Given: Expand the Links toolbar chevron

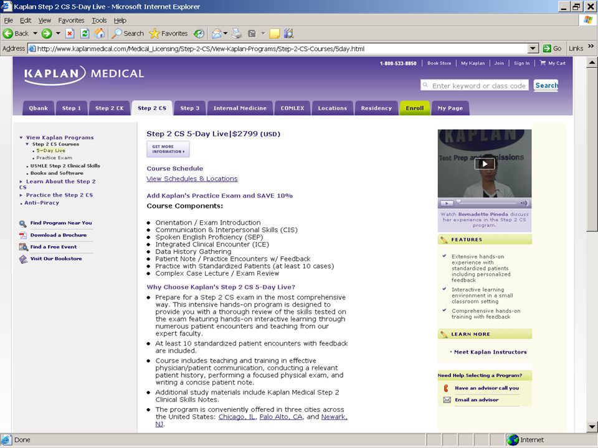Looking at the screenshot, I should (x=591, y=47).
